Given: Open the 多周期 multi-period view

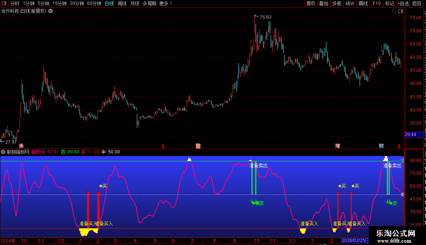Looking at the screenshot, I should pyautogui.click(x=149, y=3).
